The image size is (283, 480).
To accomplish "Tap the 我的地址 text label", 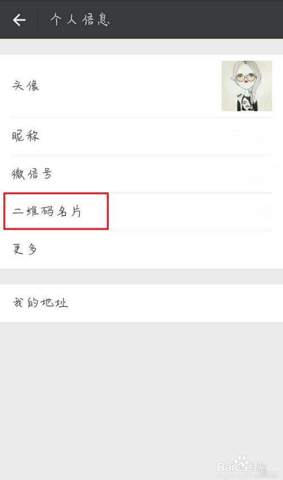I will click(40, 303).
